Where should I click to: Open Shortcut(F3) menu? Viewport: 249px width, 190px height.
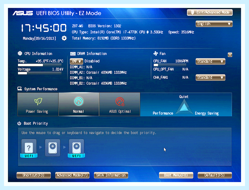[34, 175]
